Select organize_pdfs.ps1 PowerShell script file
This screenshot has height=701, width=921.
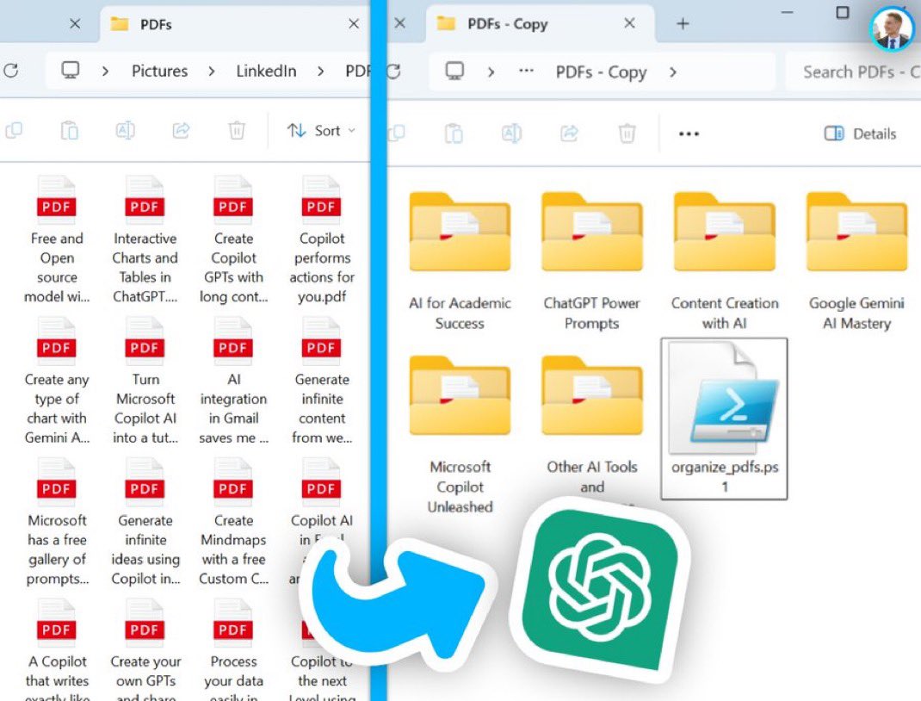724,419
